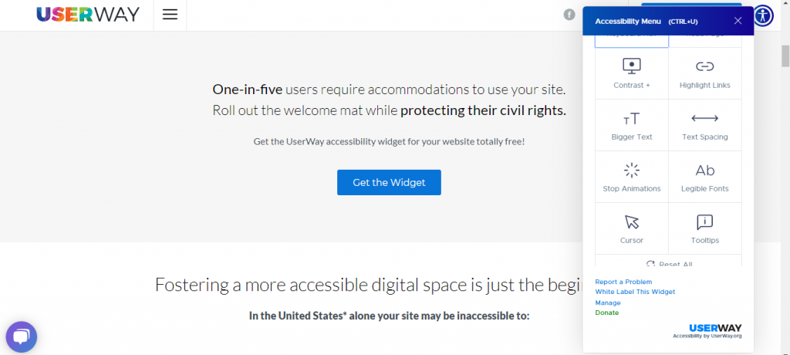Open the chat bubble widget
Screen dimensions: 790x355
pyautogui.click(x=22, y=336)
